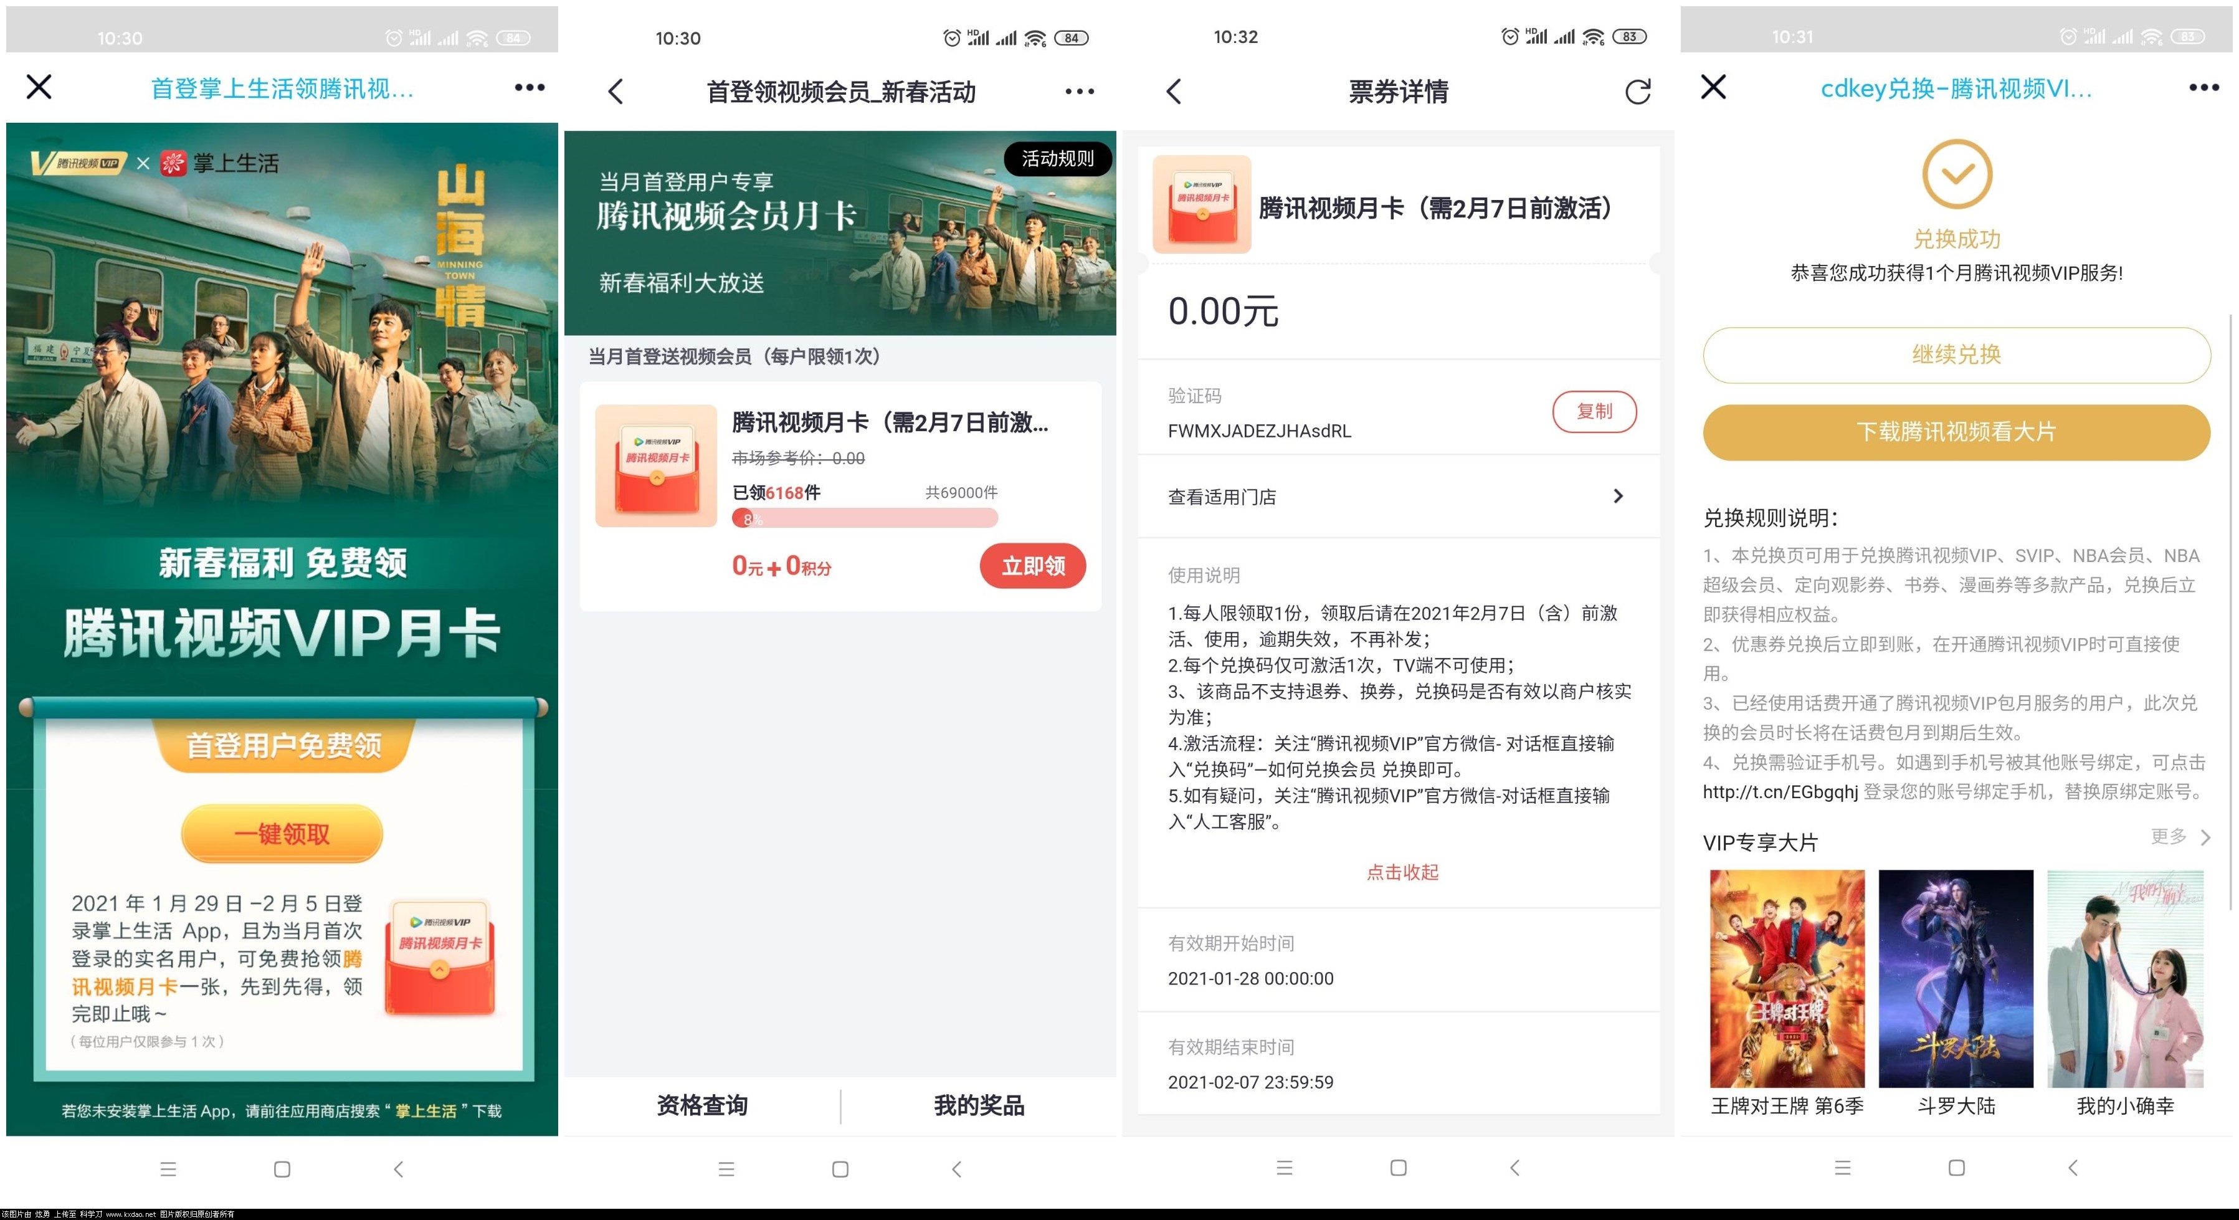Copy the verification code with 复制

tap(1594, 411)
